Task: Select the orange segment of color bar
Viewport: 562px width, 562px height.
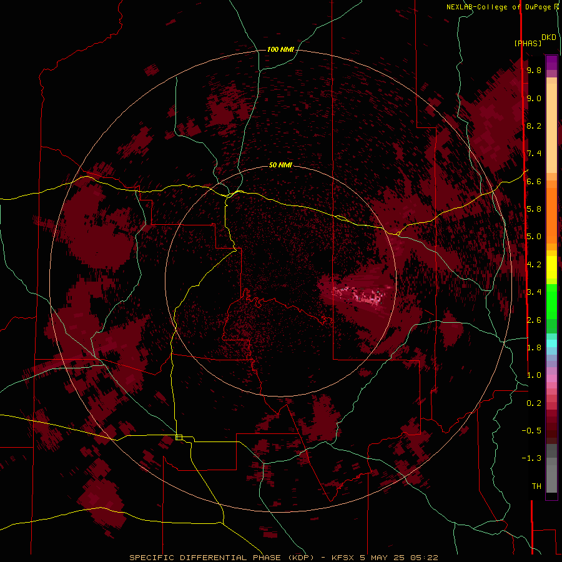Action: (x=551, y=216)
